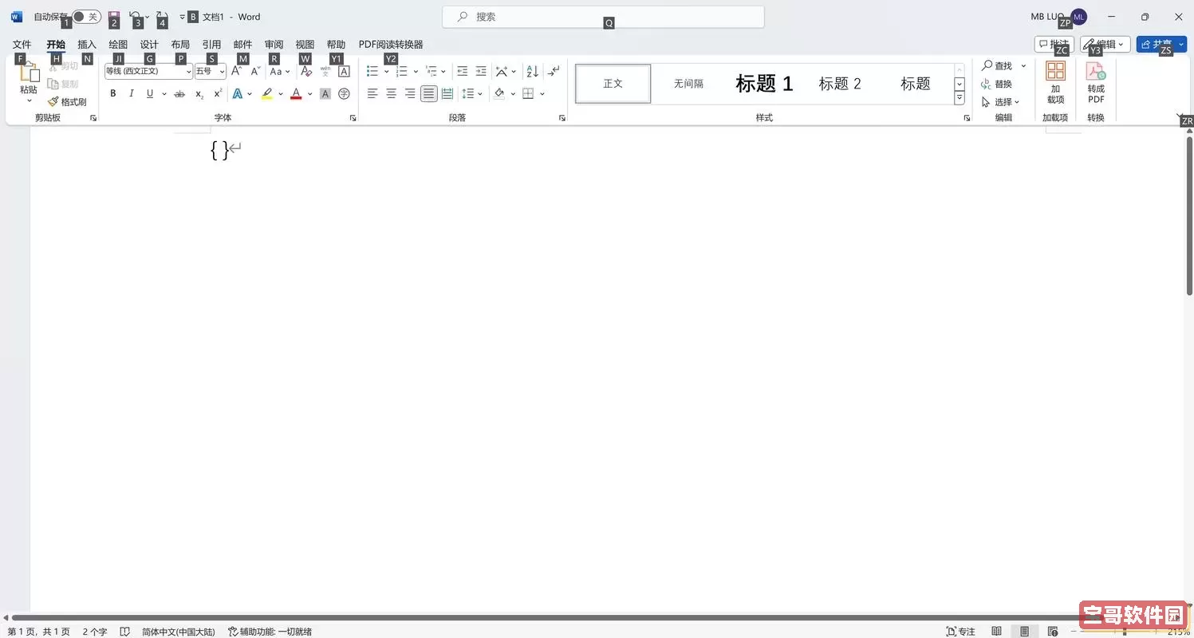The width and height of the screenshot is (1194, 638).
Task: Increase the font size
Action: click(236, 71)
